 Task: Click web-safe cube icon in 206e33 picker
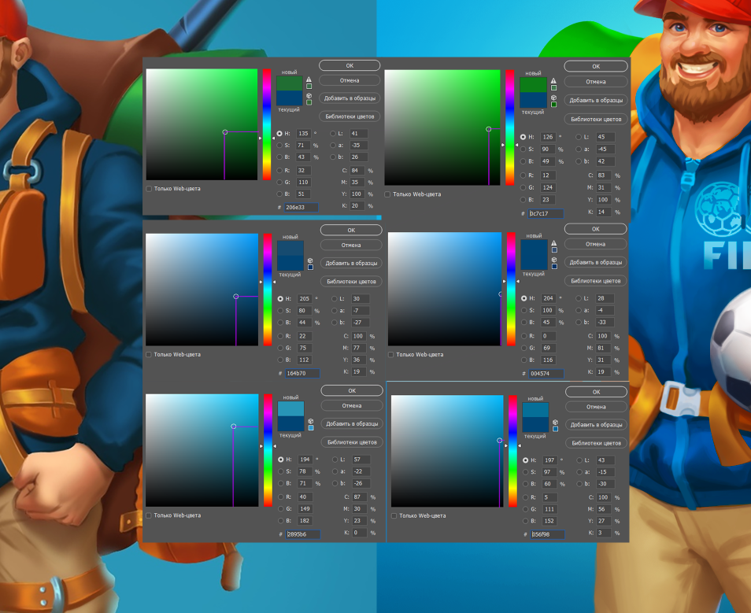tap(309, 95)
